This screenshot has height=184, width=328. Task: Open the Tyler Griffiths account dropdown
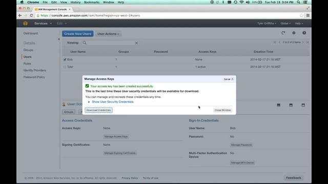(266, 24)
